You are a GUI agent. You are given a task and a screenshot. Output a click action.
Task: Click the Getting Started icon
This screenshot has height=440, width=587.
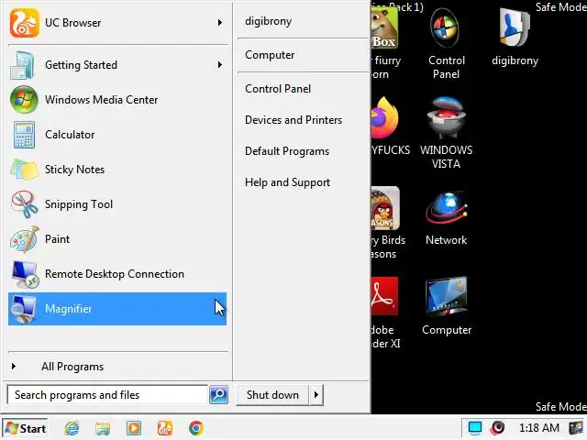23,65
